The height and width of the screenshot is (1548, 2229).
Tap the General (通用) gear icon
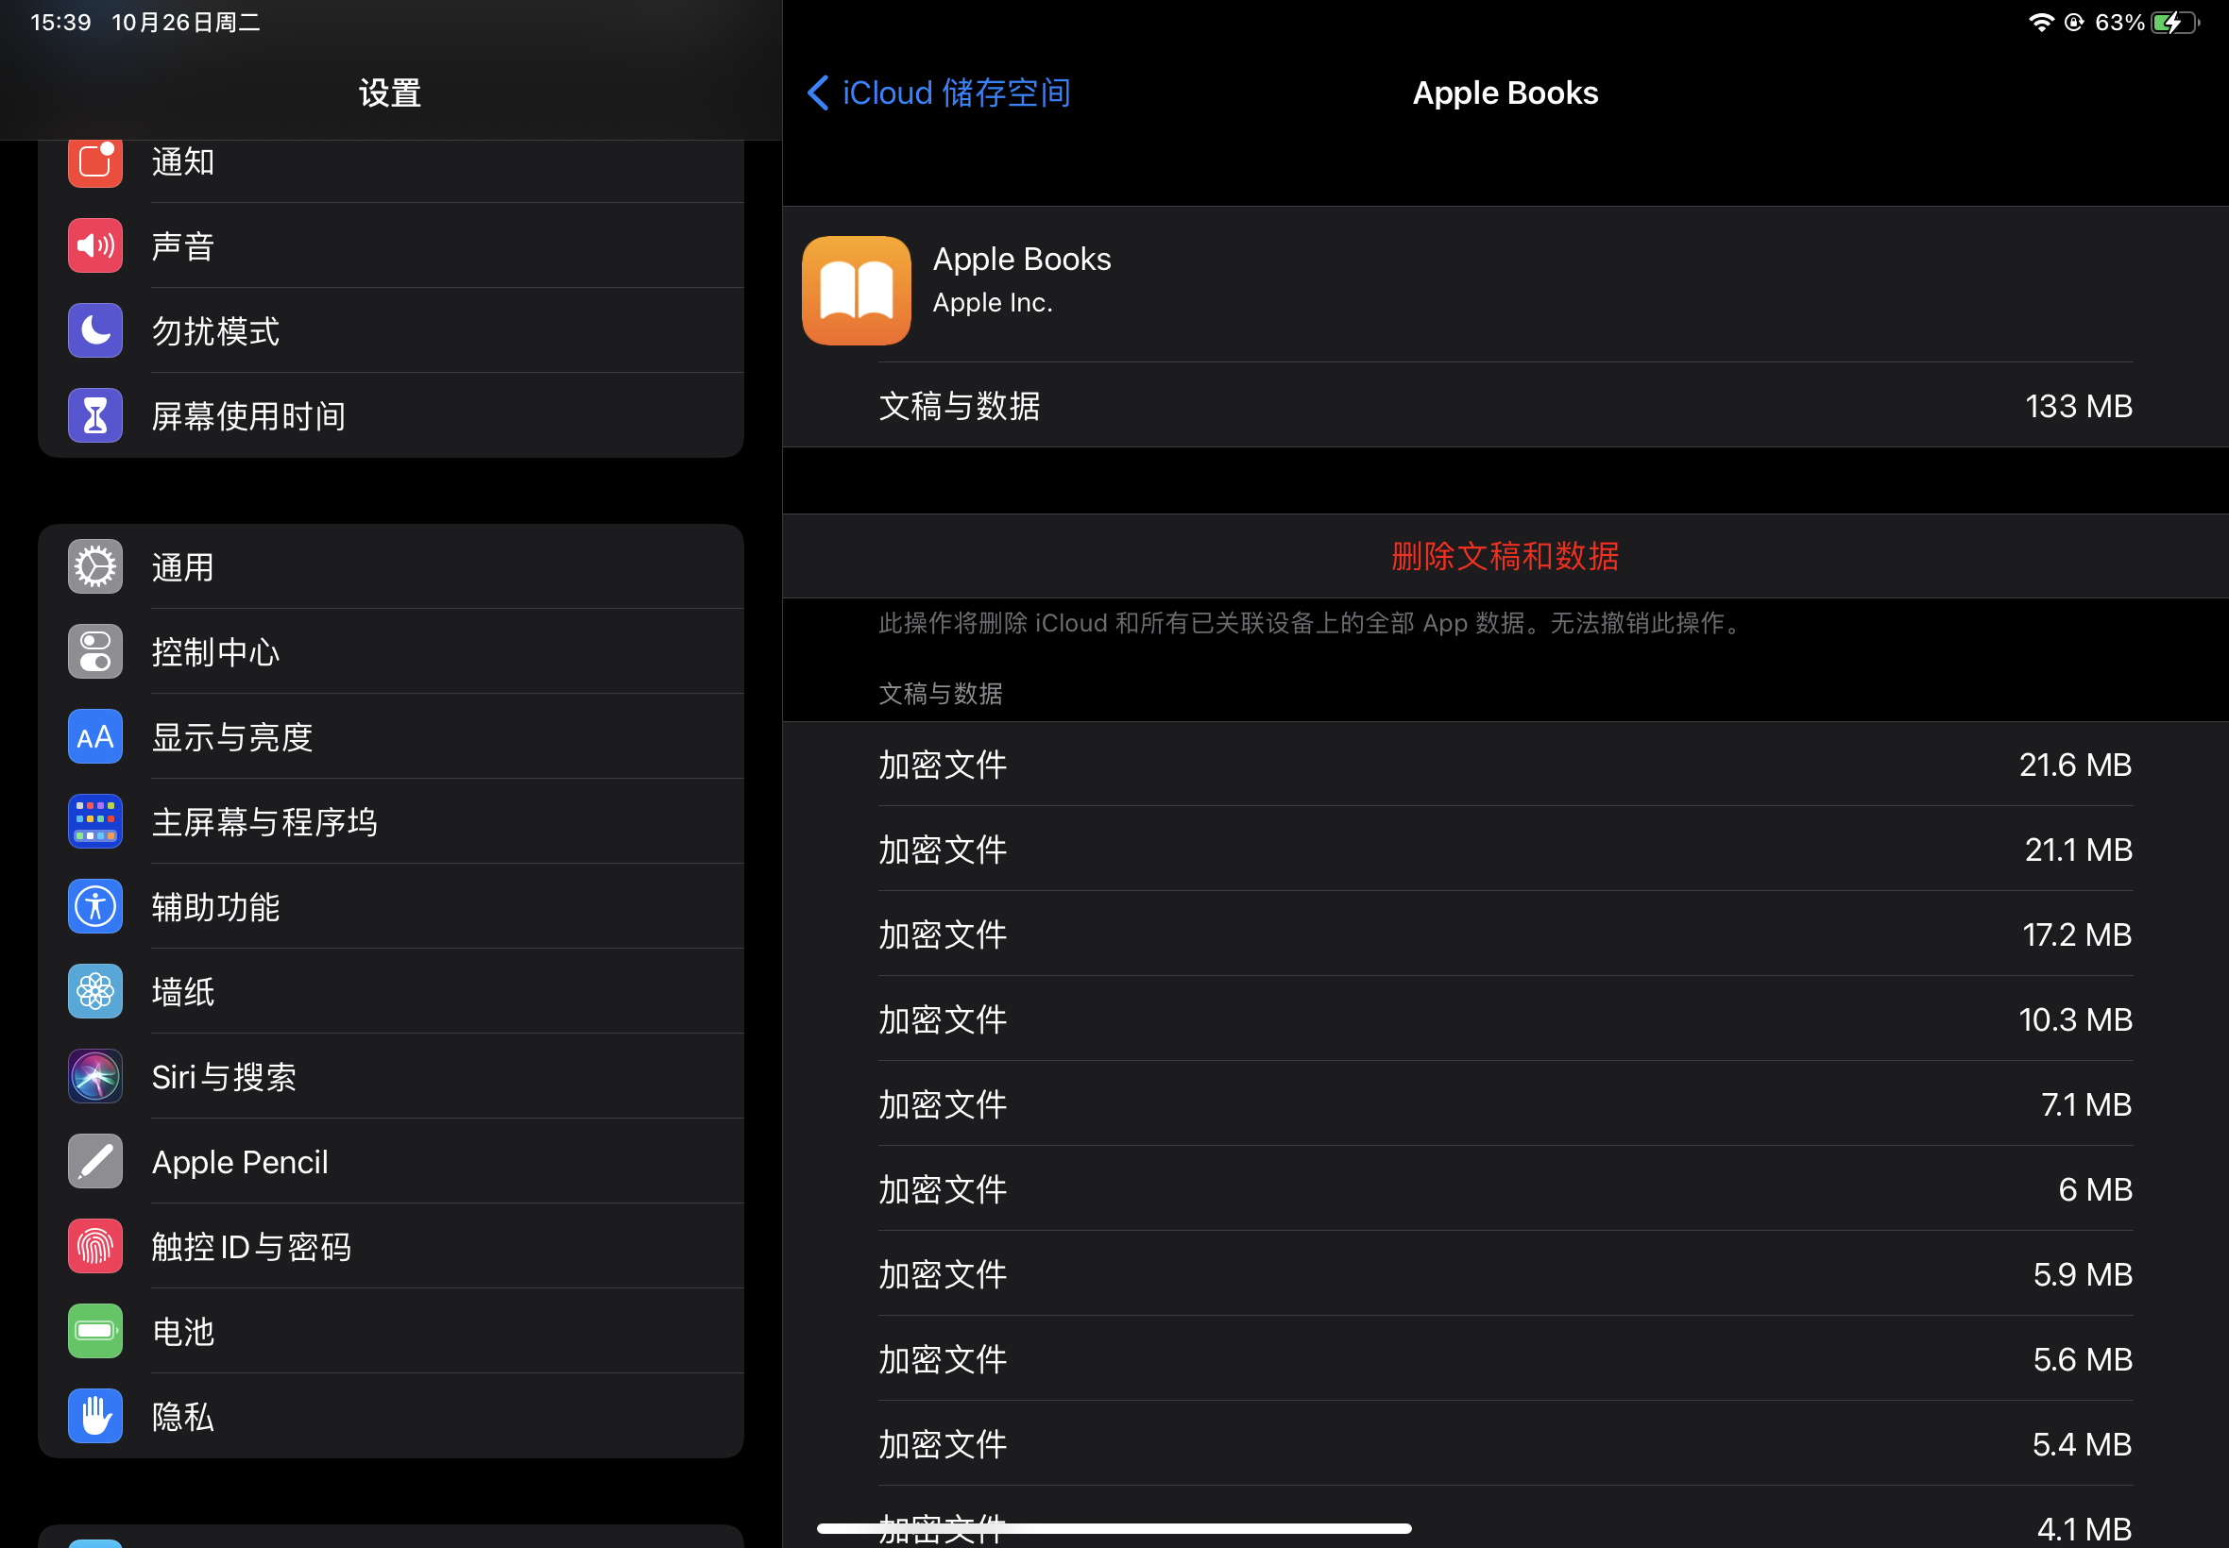pyautogui.click(x=95, y=566)
